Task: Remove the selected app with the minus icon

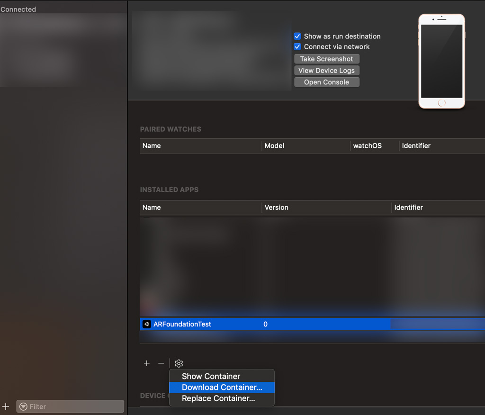Action: coord(161,363)
